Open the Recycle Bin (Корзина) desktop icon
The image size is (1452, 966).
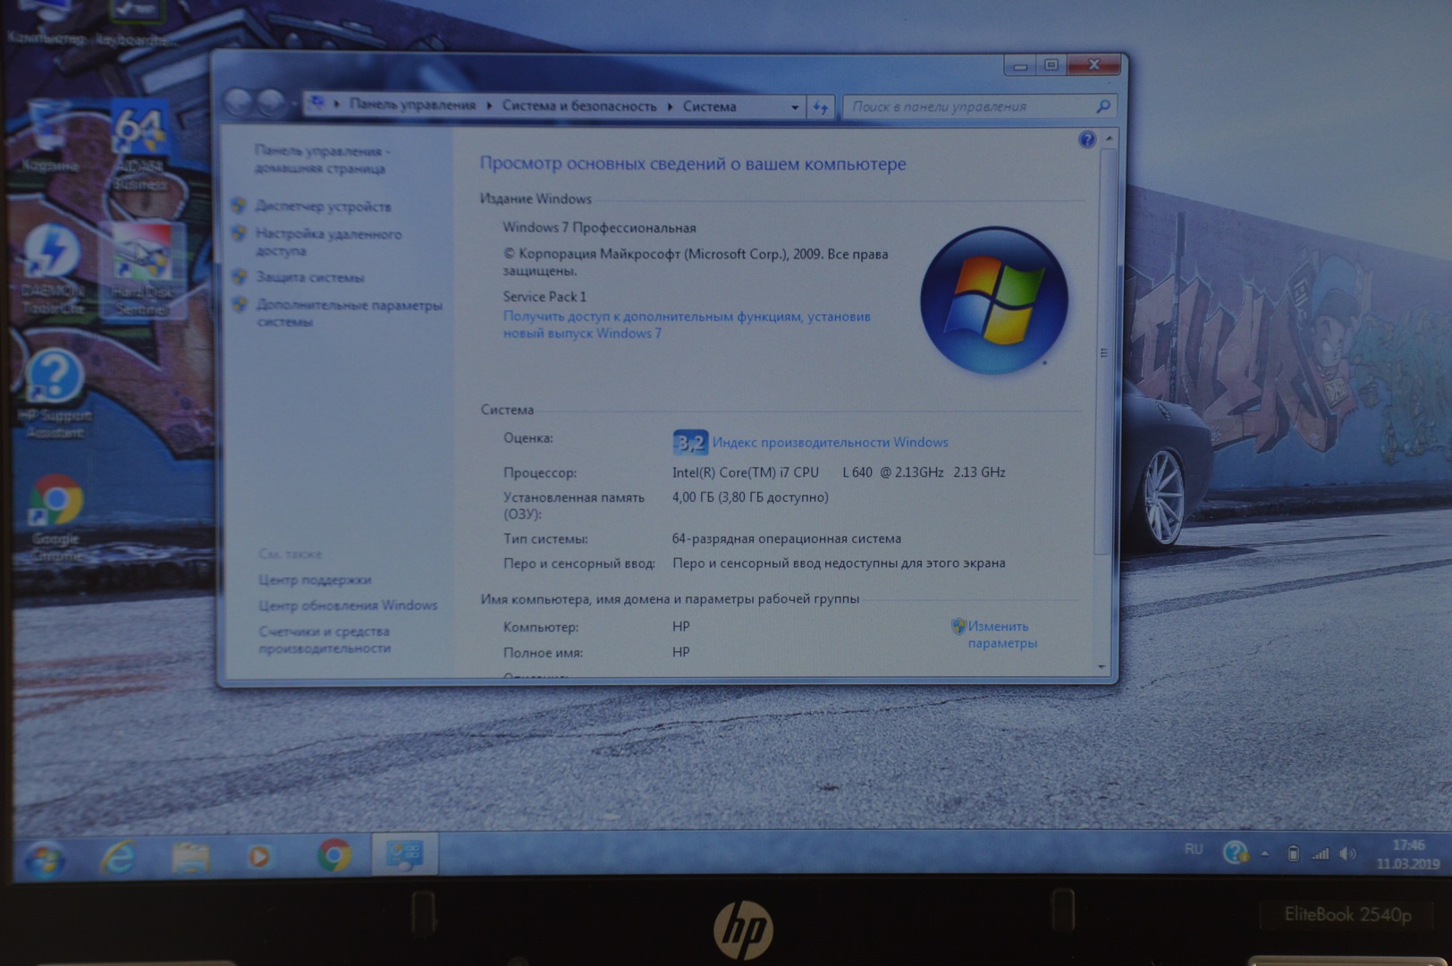pyautogui.click(x=50, y=134)
